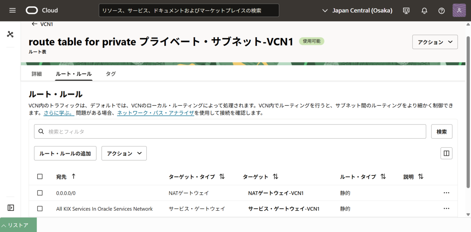Focus the 検索とフィルタ input
471x232 pixels.
[x=230, y=132]
